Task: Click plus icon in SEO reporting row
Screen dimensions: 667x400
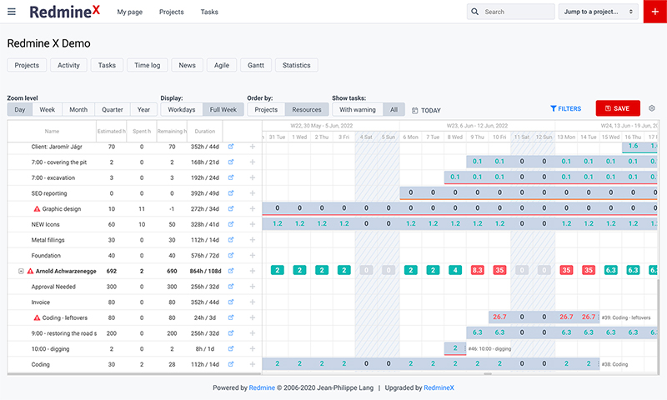Action: 253,193
